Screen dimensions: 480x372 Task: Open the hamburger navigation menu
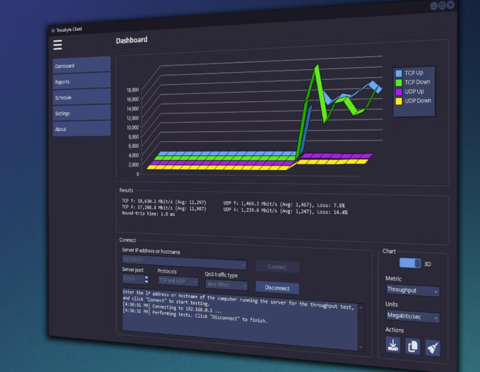58,45
